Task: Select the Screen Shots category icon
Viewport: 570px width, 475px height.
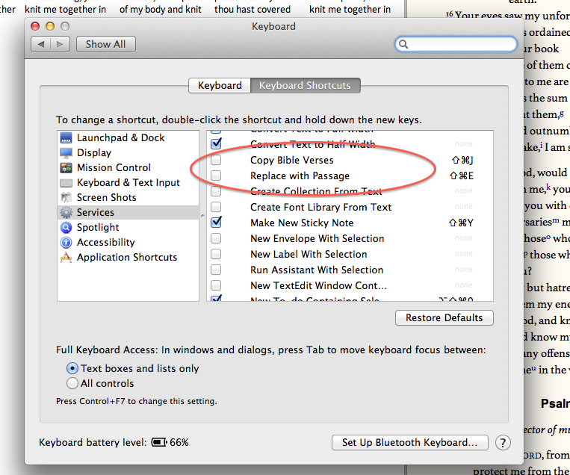Action: click(x=66, y=197)
